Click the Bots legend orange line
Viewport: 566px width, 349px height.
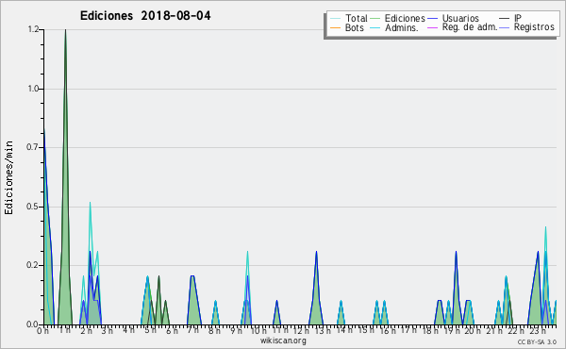(x=335, y=27)
